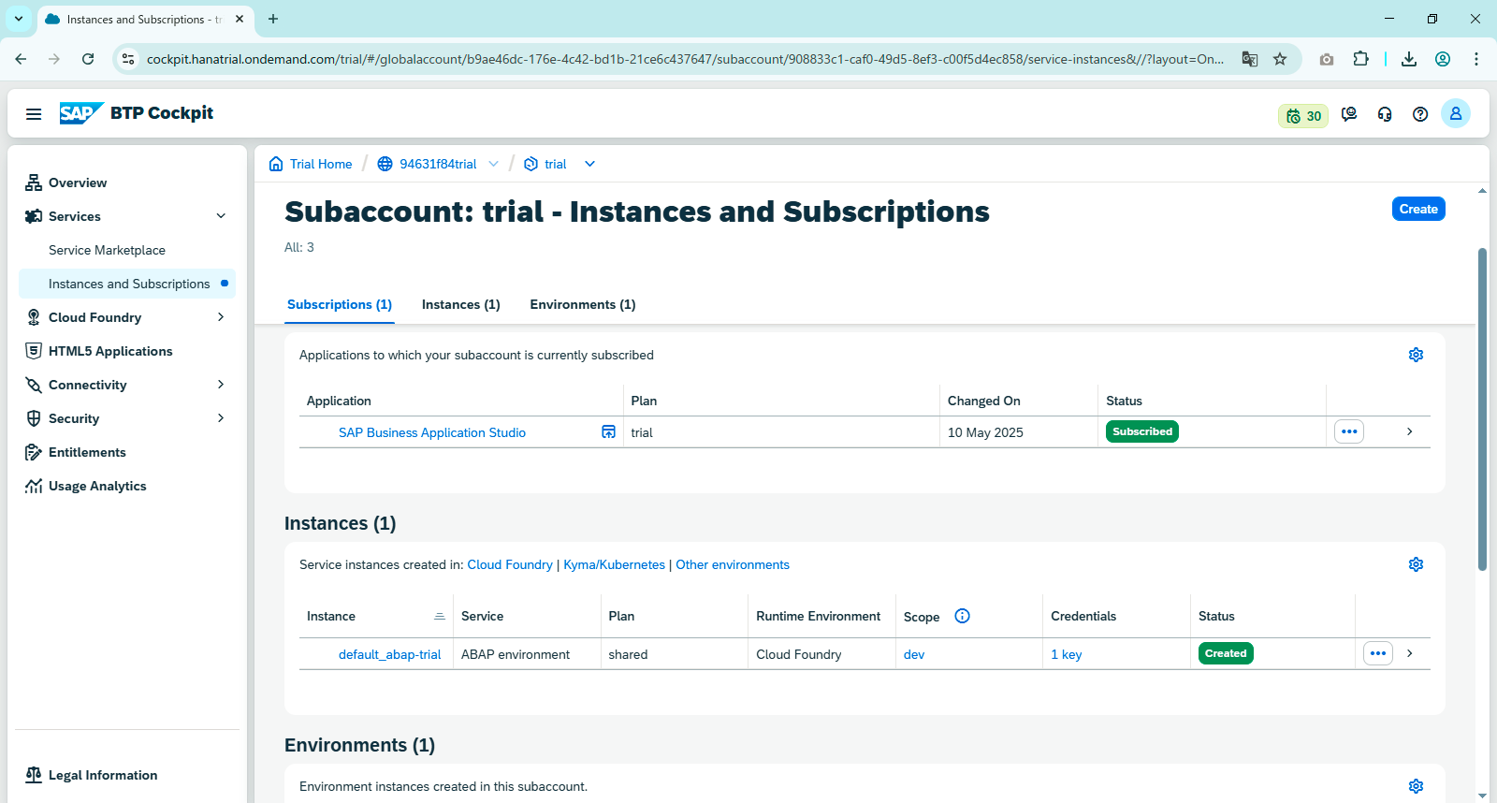Filter by Cloud Foundry link
Viewport: 1497px width, 803px height.
coord(510,564)
